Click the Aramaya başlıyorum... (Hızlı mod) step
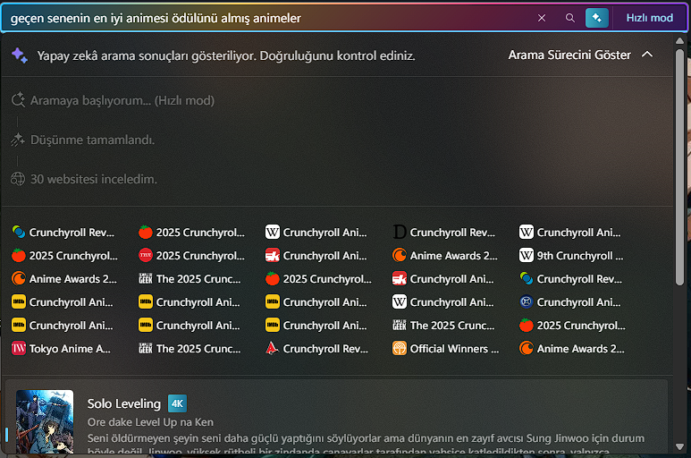Viewport: 691px width, 458px height. (x=113, y=100)
